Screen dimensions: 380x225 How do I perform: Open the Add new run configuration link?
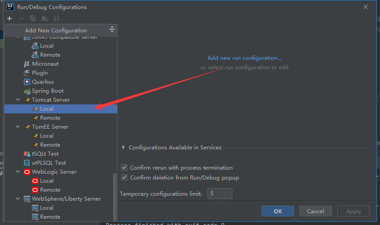[x=244, y=58]
